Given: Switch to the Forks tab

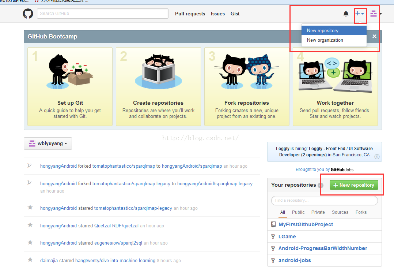Looking at the screenshot, I should pyautogui.click(x=361, y=212).
